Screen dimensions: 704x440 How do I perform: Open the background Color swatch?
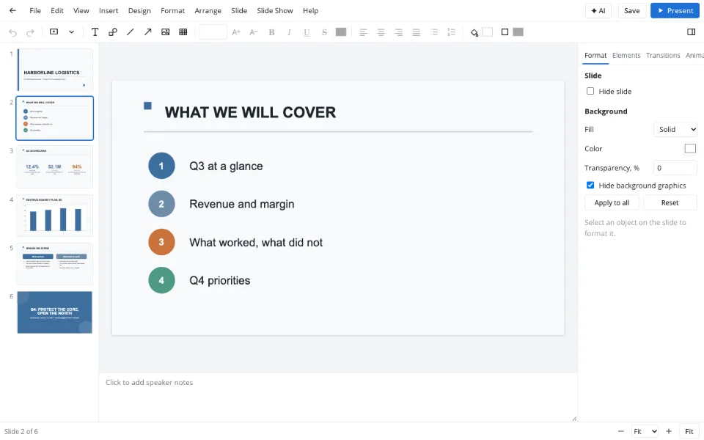690,148
